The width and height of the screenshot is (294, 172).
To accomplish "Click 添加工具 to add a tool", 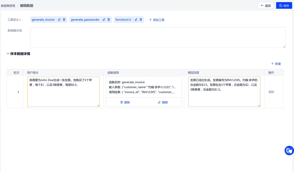I will (157, 20).
